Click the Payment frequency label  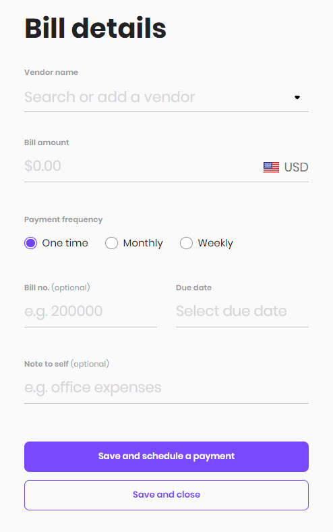(63, 220)
